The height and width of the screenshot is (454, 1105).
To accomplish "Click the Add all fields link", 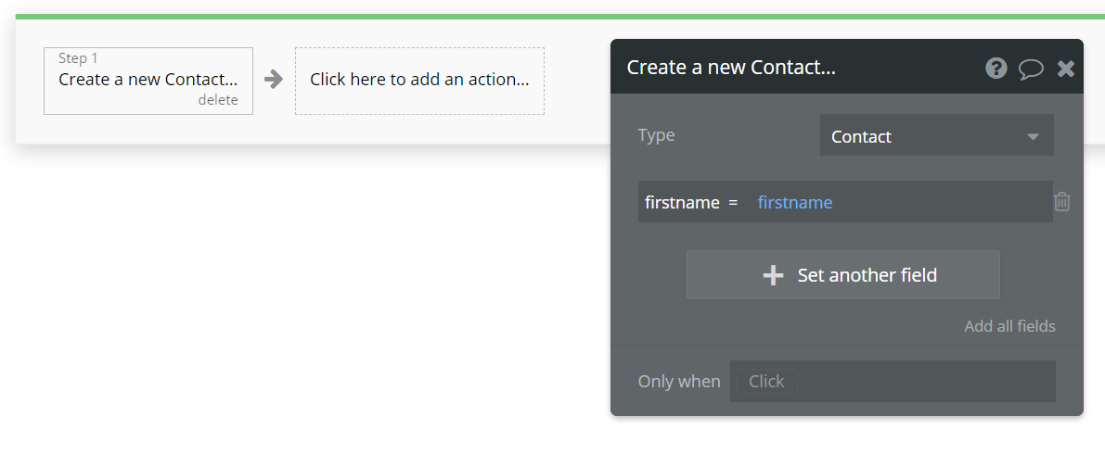I will click(1009, 326).
